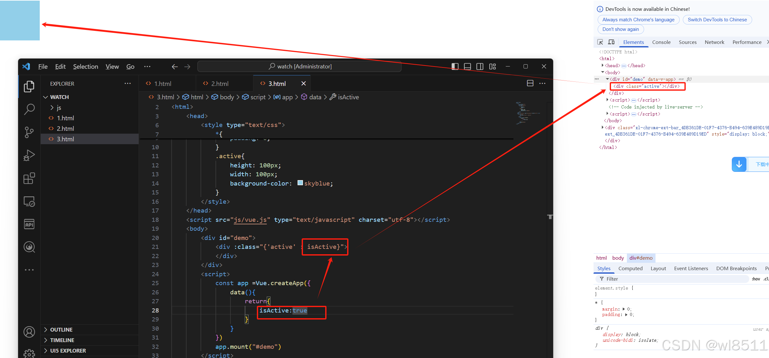Click the Don't show again button
This screenshot has height=358, width=769.
(x=620, y=29)
